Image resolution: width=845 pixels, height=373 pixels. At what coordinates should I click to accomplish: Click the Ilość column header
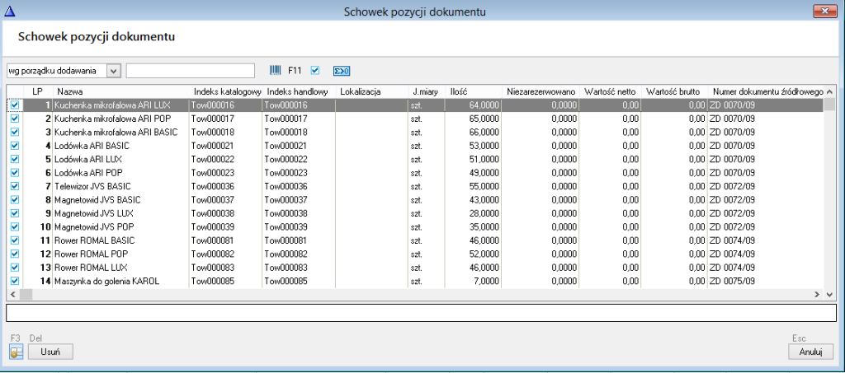[x=474, y=91]
